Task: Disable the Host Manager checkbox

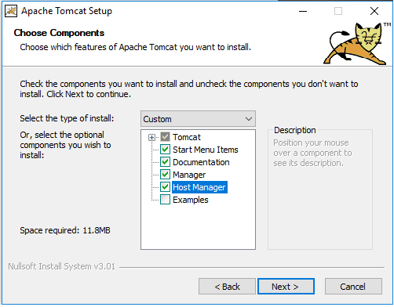Action: click(x=165, y=187)
